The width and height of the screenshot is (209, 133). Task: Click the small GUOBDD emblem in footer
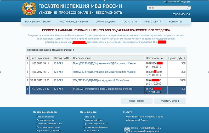click(x=127, y=130)
